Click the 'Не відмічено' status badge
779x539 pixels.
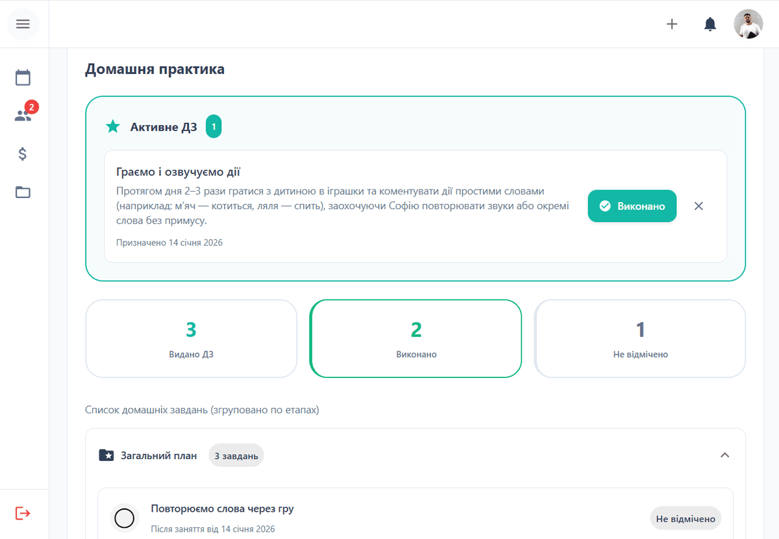coord(686,519)
